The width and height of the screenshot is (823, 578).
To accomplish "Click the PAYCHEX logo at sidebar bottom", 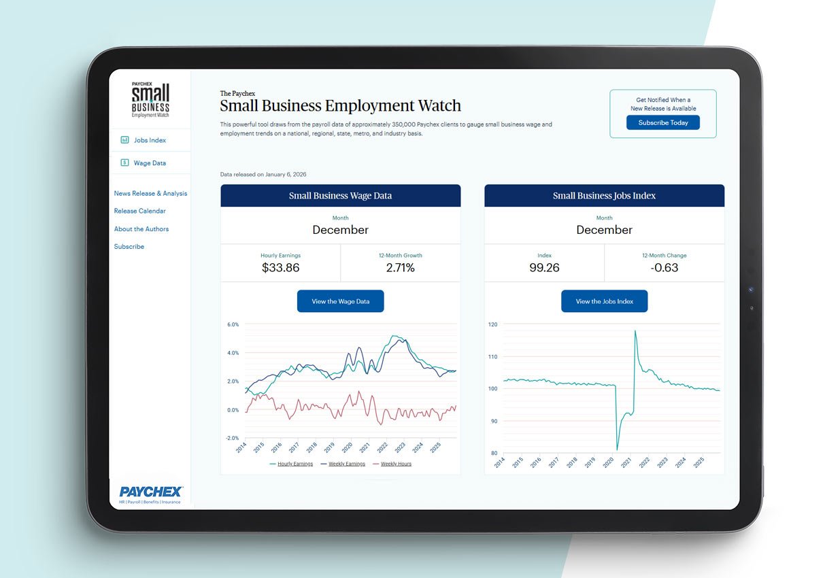I will (150, 490).
